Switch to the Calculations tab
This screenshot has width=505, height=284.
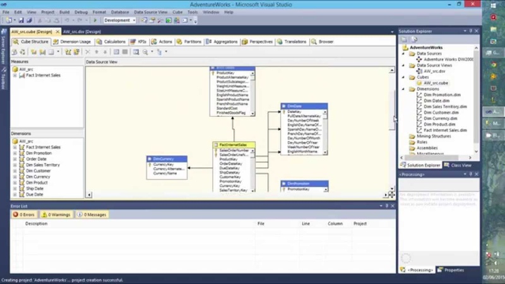click(x=111, y=42)
